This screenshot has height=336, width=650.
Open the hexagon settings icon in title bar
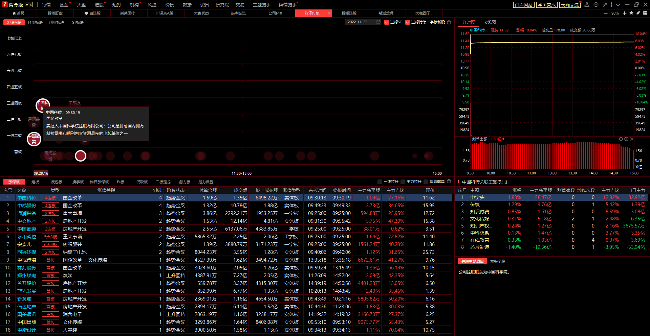(x=596, y=5)
